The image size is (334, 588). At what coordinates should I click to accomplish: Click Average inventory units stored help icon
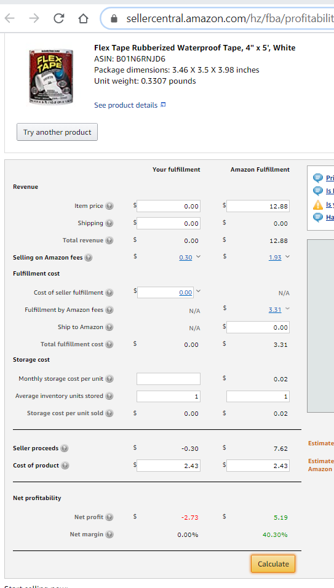click(x=109, y=396)
